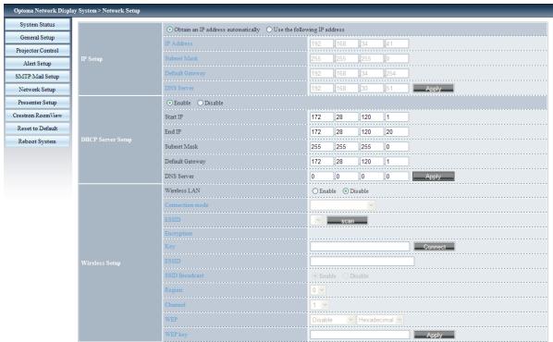
Task: Enable the DHCP server radio option
Action: (169, 103)
